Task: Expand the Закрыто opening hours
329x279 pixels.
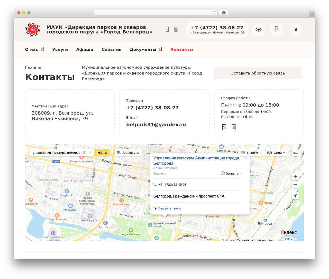Action: [231, 173]
